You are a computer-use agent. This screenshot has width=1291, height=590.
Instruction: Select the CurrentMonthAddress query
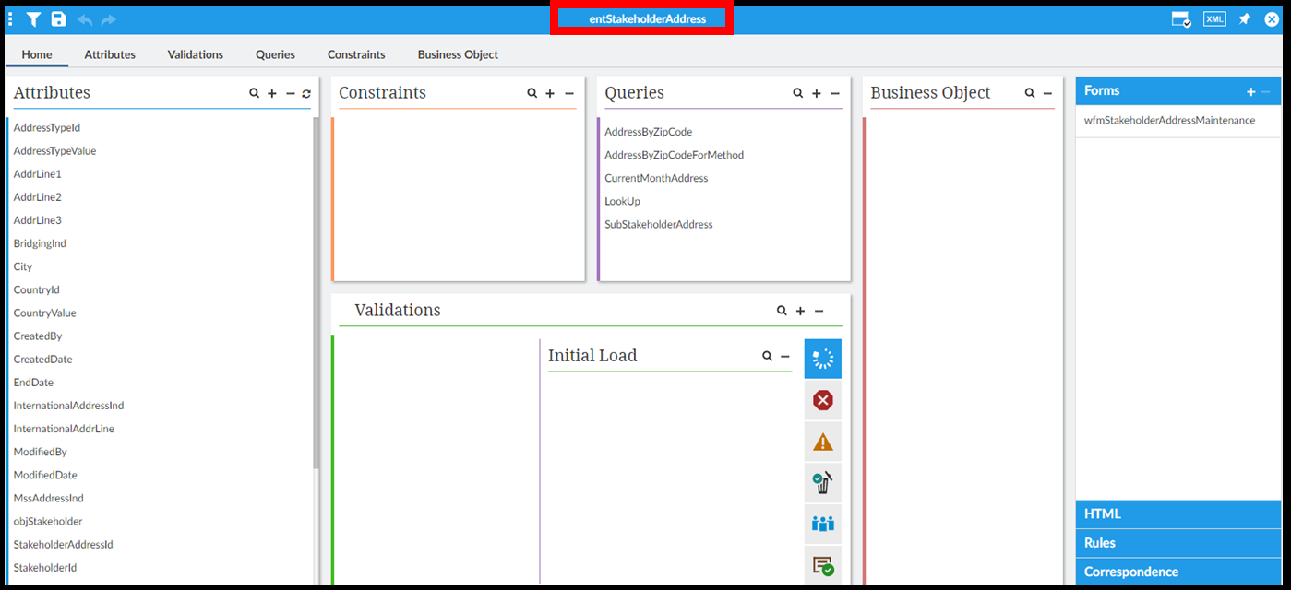(656, 178)
